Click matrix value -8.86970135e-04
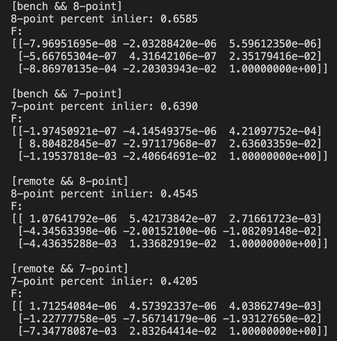Screen dimensions: 337x341 pyautogui.click(x=70, y=69)
